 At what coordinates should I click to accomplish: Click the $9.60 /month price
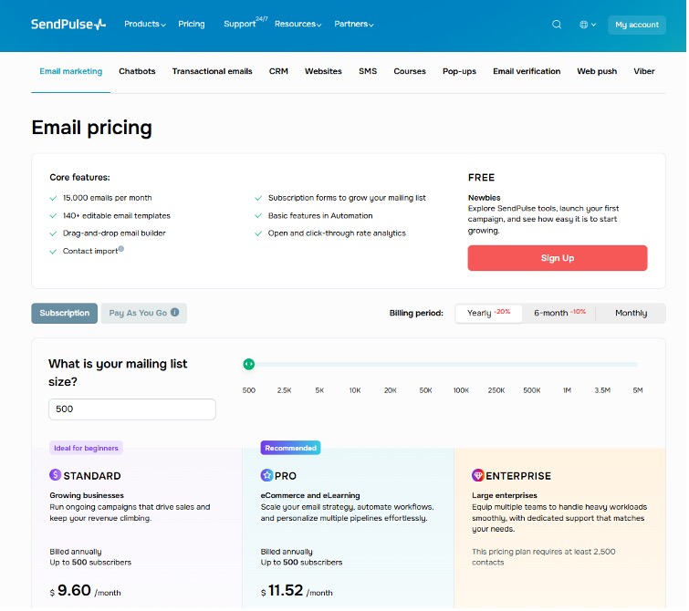pos(86,592)
